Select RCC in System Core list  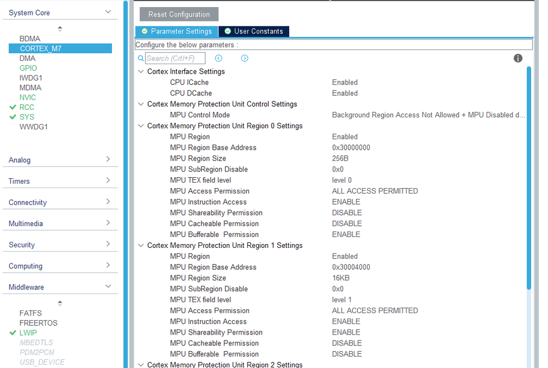27,107
